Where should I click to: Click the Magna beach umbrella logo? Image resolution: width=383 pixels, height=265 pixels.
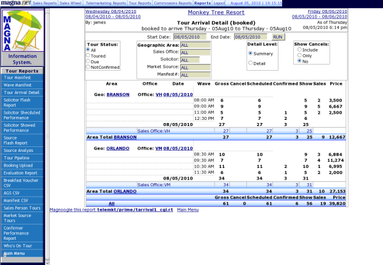tap(23, 31)
